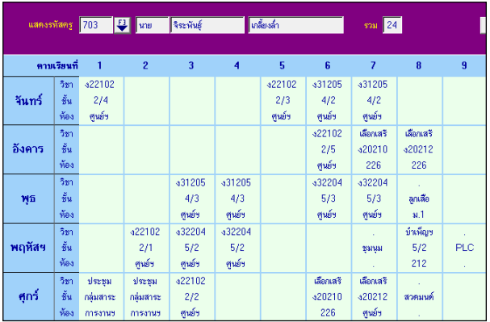Click the first name field จิระพันธ์

pyautogui.click(x=207, y=25)
